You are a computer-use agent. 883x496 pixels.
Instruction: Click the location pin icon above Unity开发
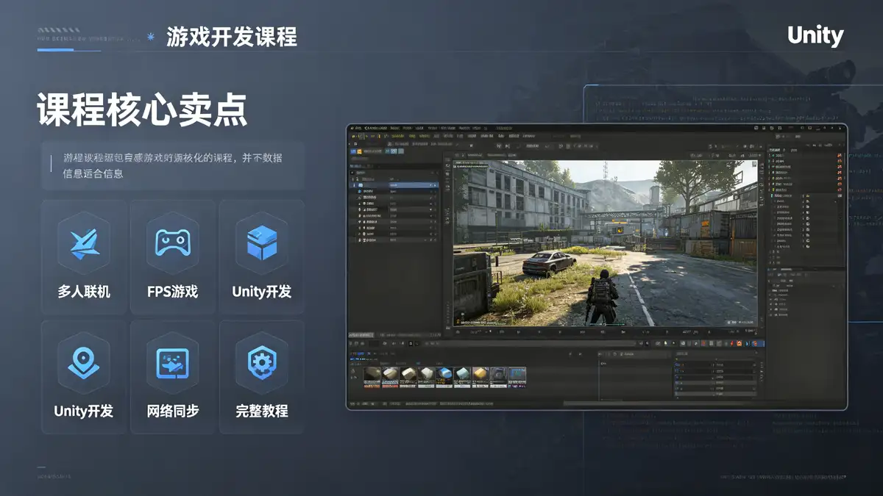(84, 362)
